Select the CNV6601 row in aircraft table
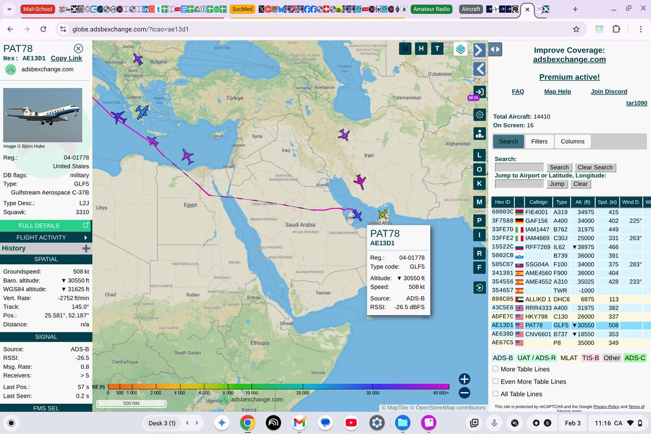 click(571, 334)
